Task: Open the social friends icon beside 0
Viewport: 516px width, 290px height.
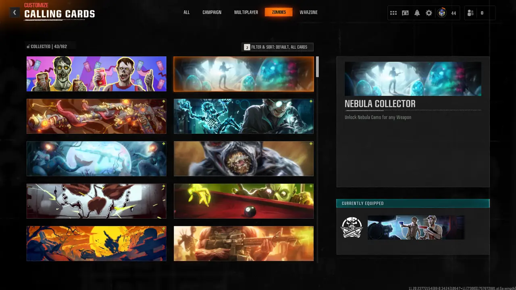Action: click(470, 13)
